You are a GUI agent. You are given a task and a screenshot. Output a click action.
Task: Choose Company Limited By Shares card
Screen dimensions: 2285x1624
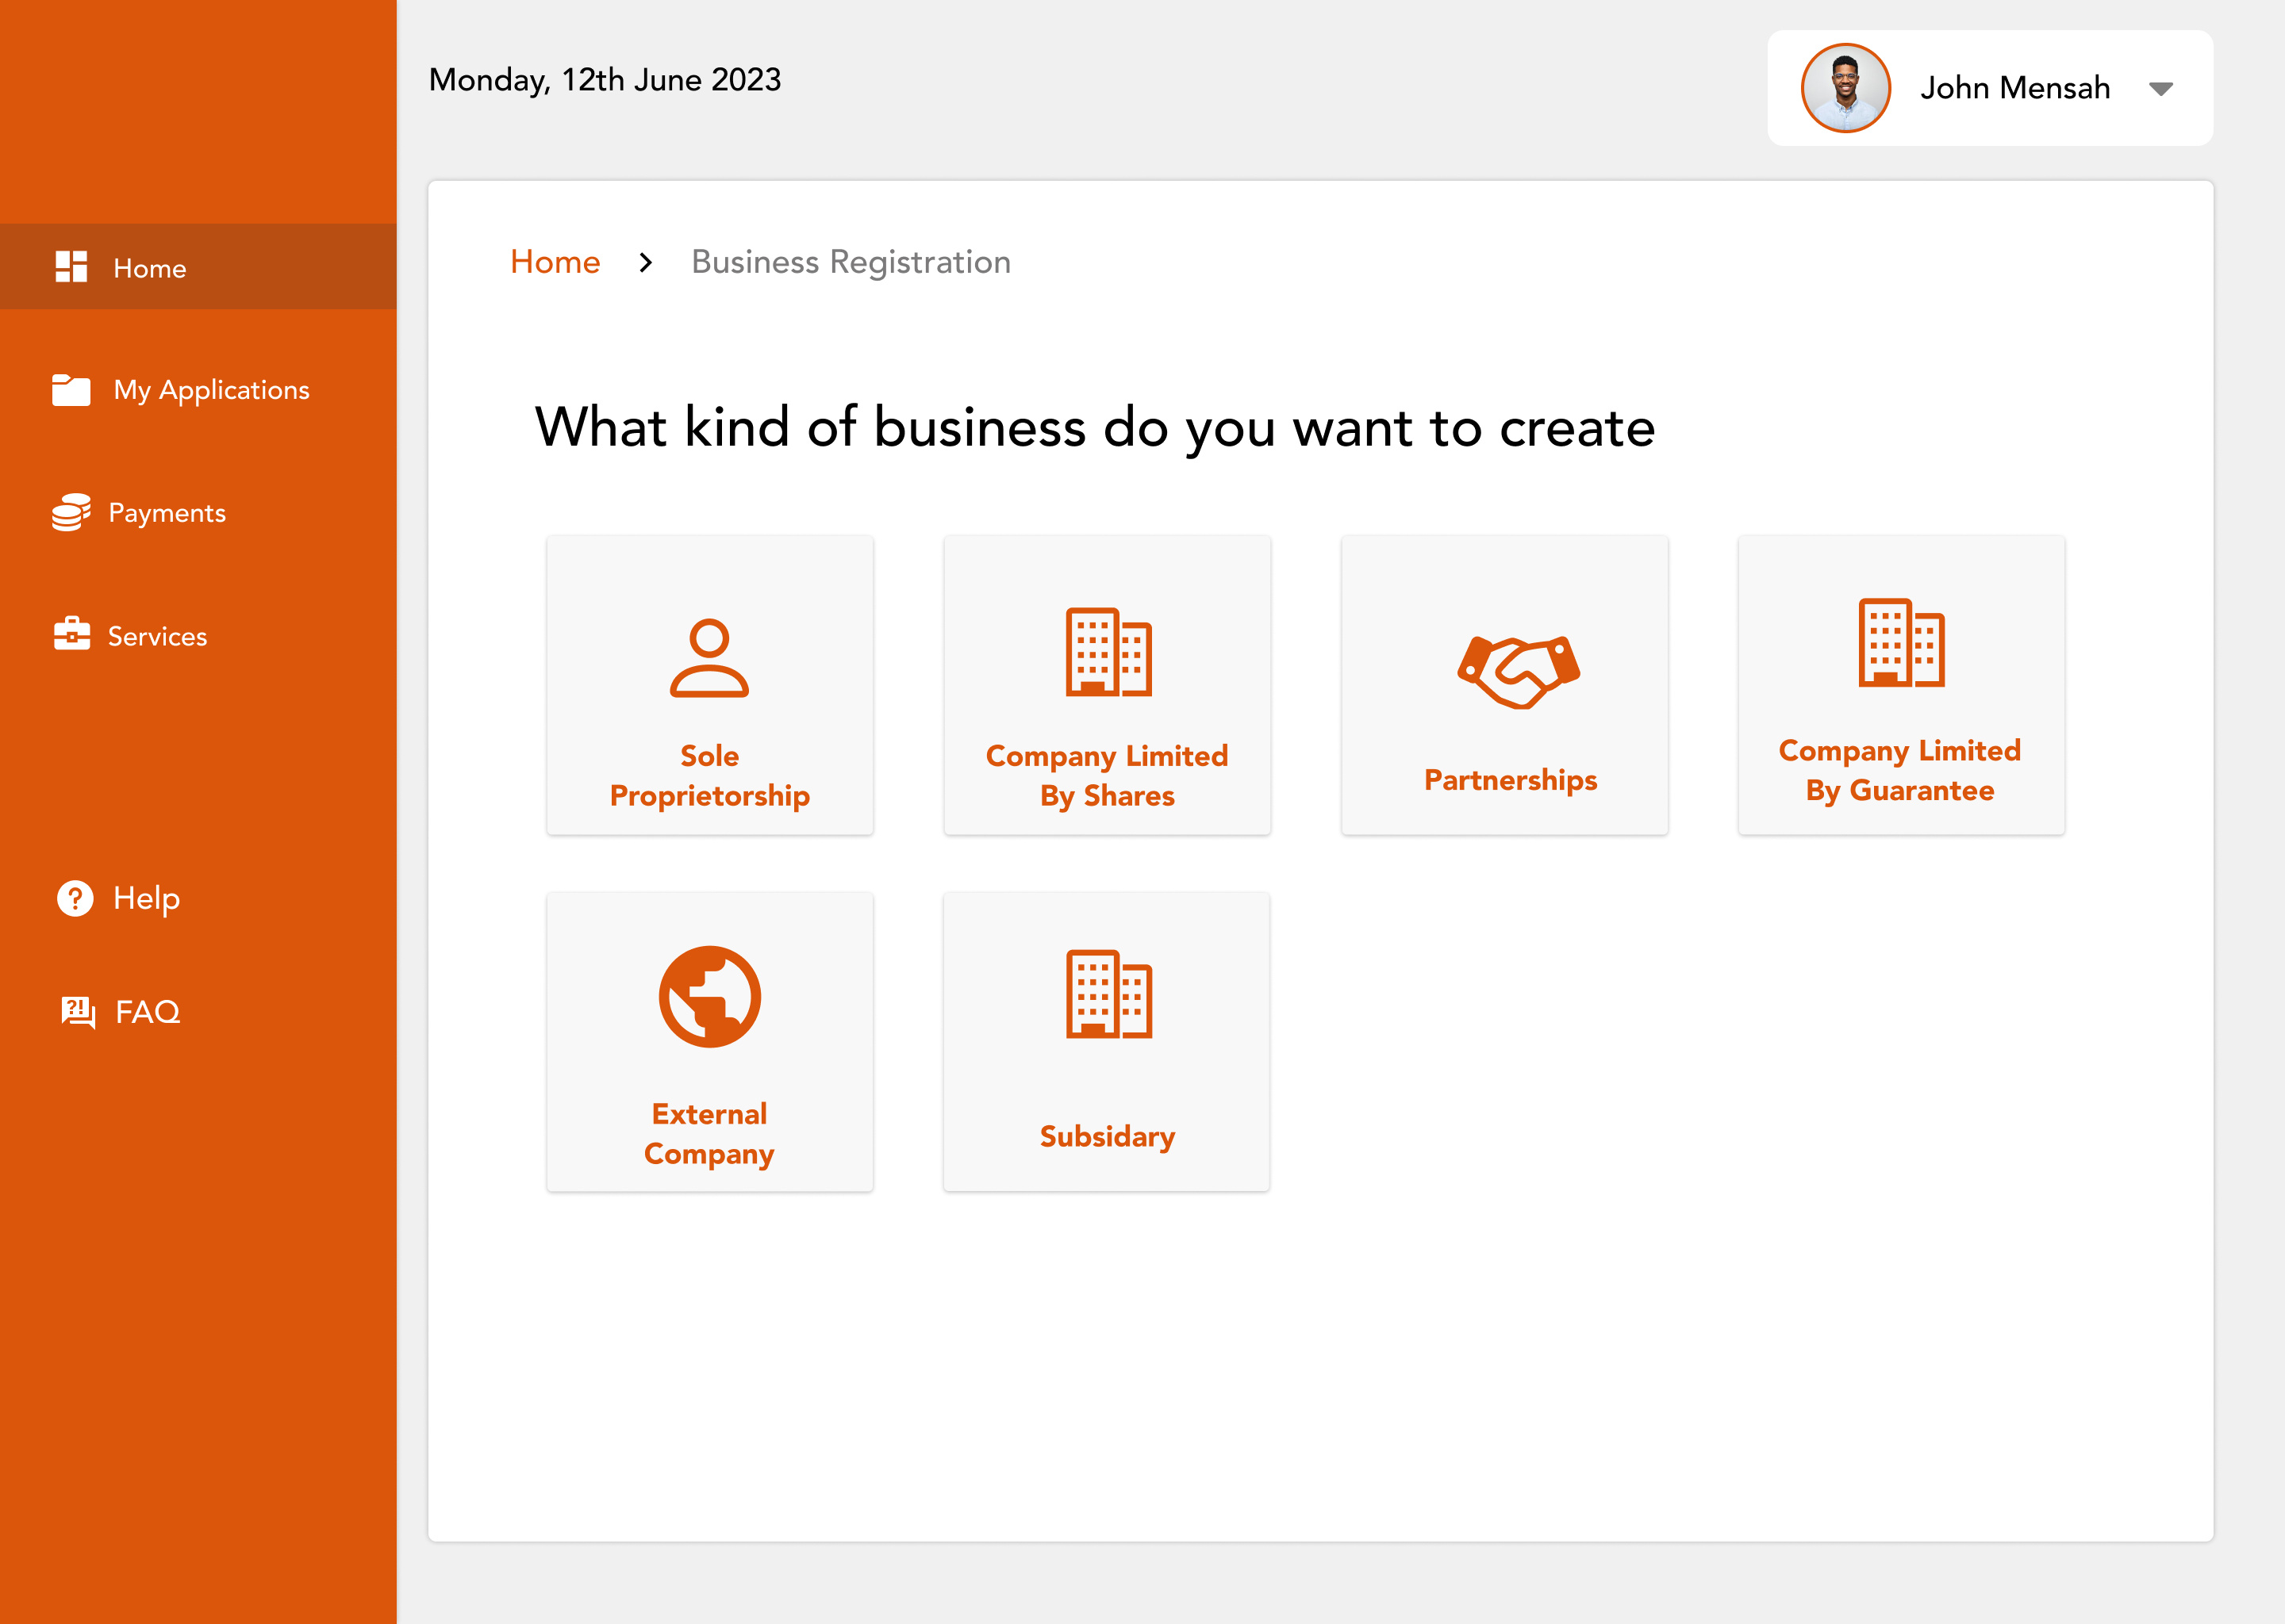tap(1107, 685)
